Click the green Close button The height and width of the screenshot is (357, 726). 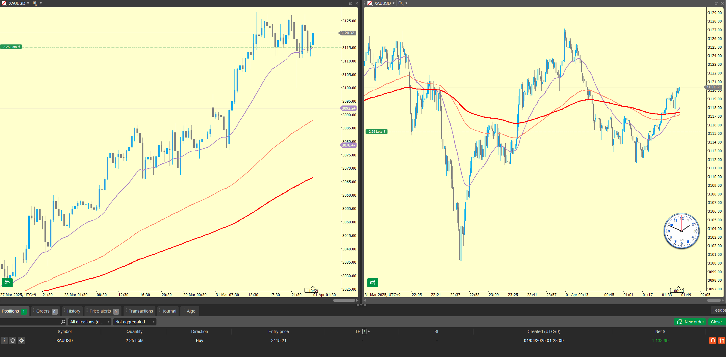716,322
